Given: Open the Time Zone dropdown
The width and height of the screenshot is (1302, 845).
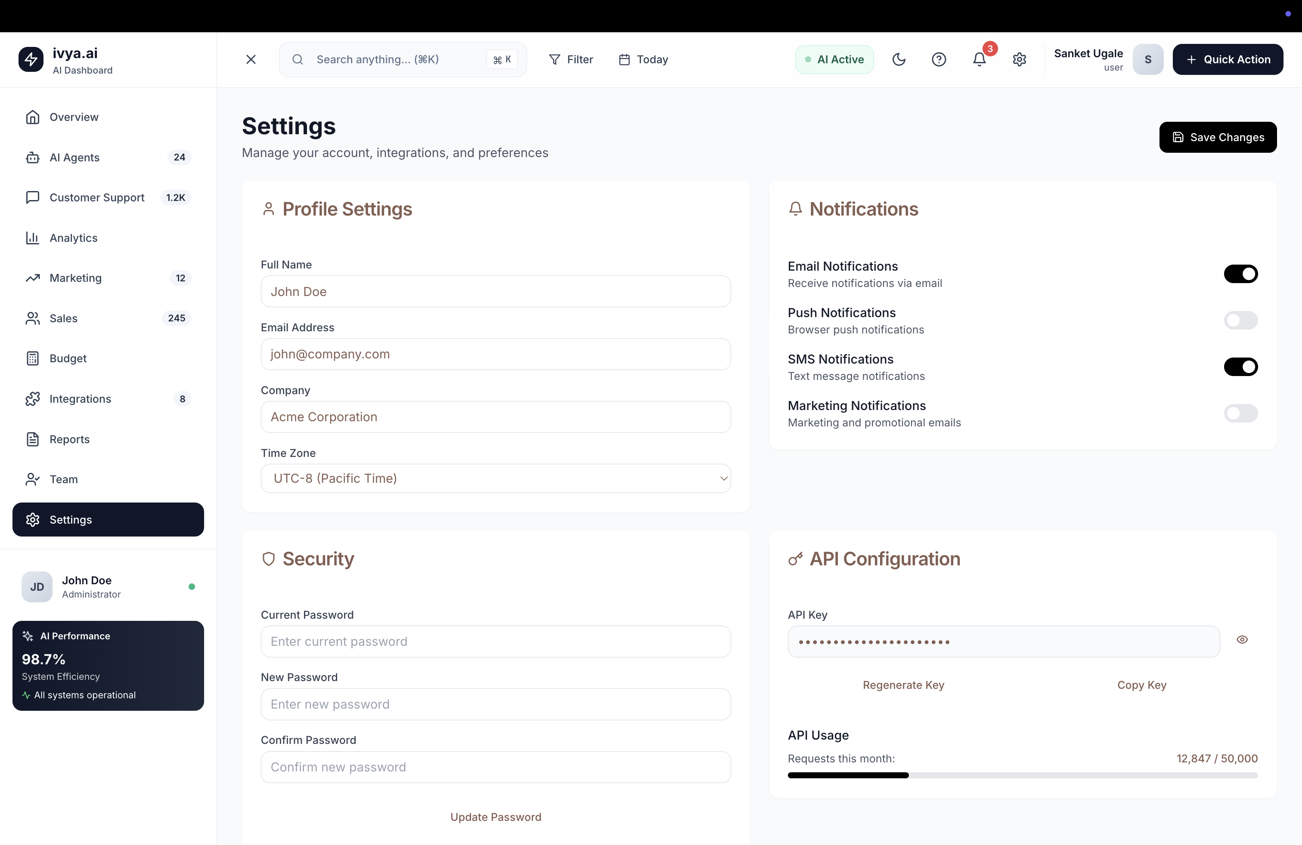Looking at the screenshot, I should [x=496, y=478].
